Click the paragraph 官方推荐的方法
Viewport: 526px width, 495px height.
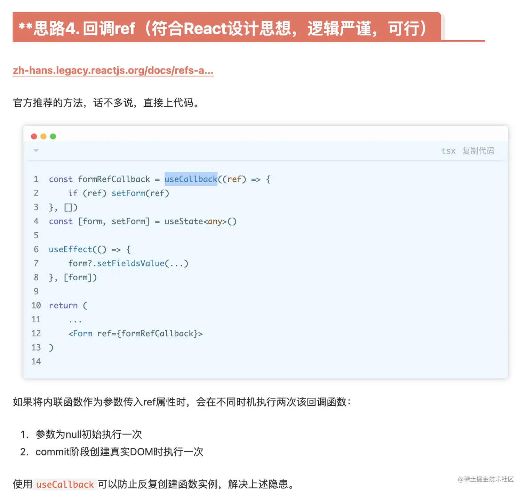click(x=107, y=103)
